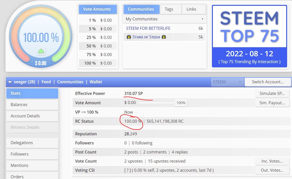Image resolution: width=292 pixels, height=179 pixels.
Task: Open the Out. Votes button
Action: point(272,170)
